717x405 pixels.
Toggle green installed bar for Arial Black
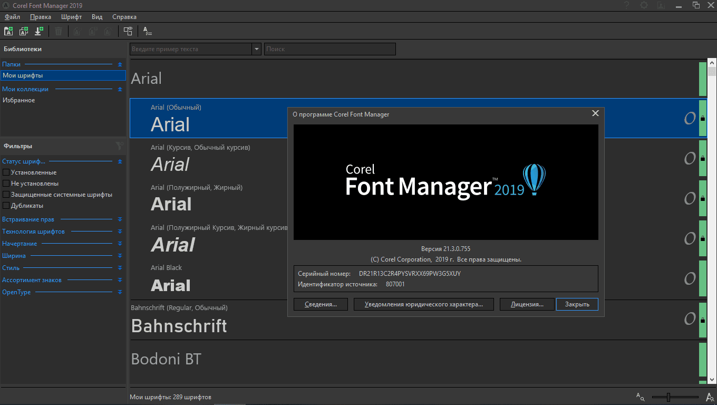click(703, 278)
